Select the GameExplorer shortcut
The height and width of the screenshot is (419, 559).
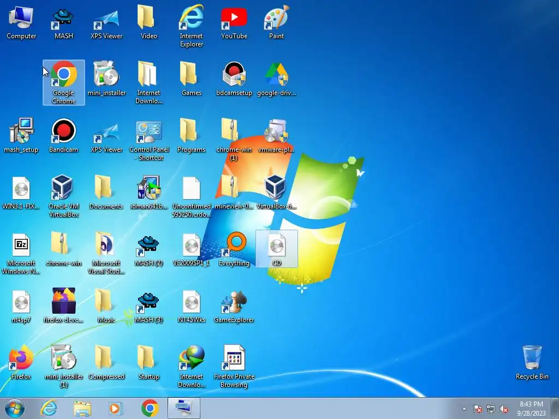tap(234, 306)
